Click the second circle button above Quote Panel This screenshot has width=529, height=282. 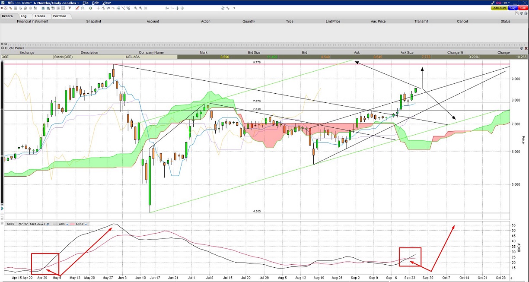5,44
